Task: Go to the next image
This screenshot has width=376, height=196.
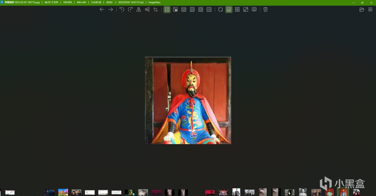Action: tap(110, 9)
